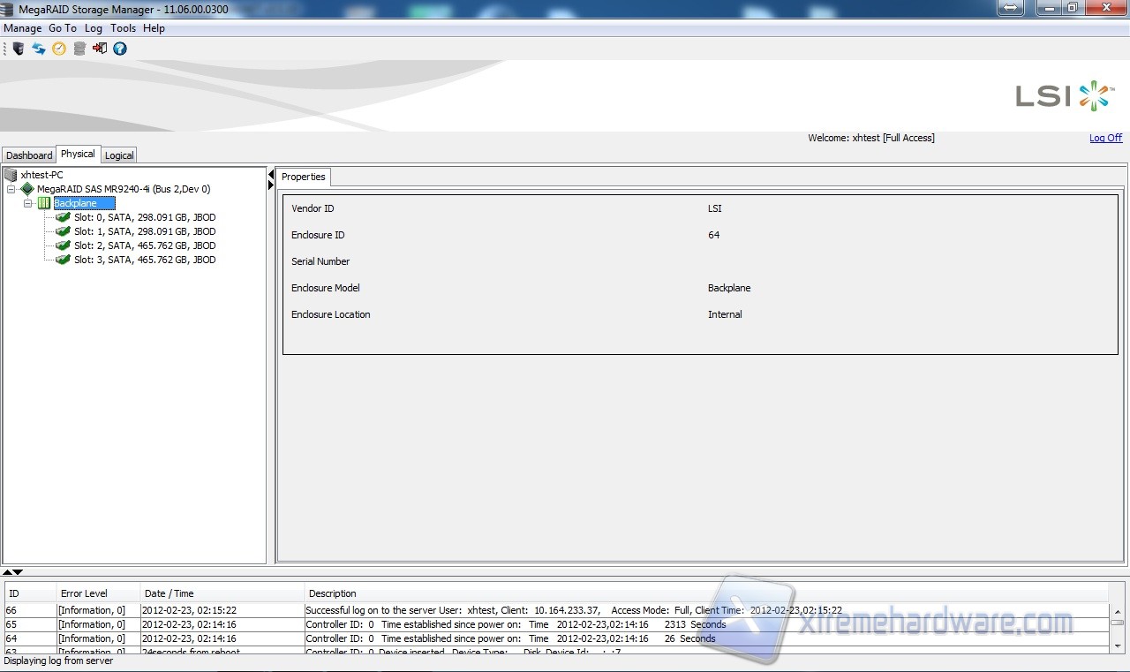Select Slot 3 SATA 465.762 GB drive
The image size is (1130, 672).
tap(144, 260)
